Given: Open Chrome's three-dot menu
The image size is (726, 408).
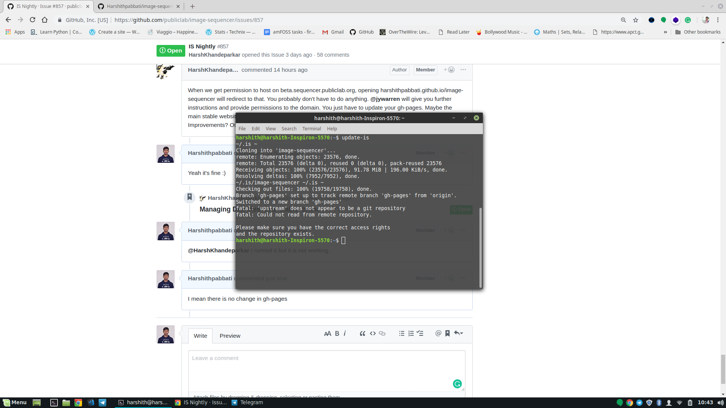Looking at the screenshot, I should pyautogui.click(x=718, y=20).
